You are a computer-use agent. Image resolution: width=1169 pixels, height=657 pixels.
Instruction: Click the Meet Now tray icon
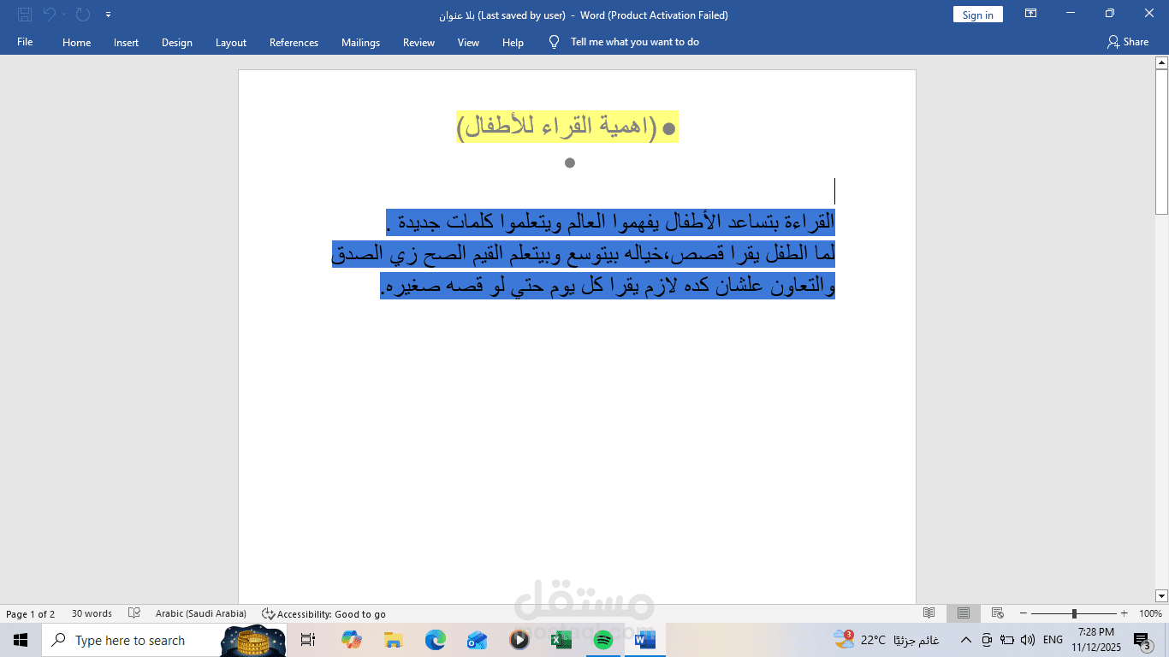coord(987,640)
